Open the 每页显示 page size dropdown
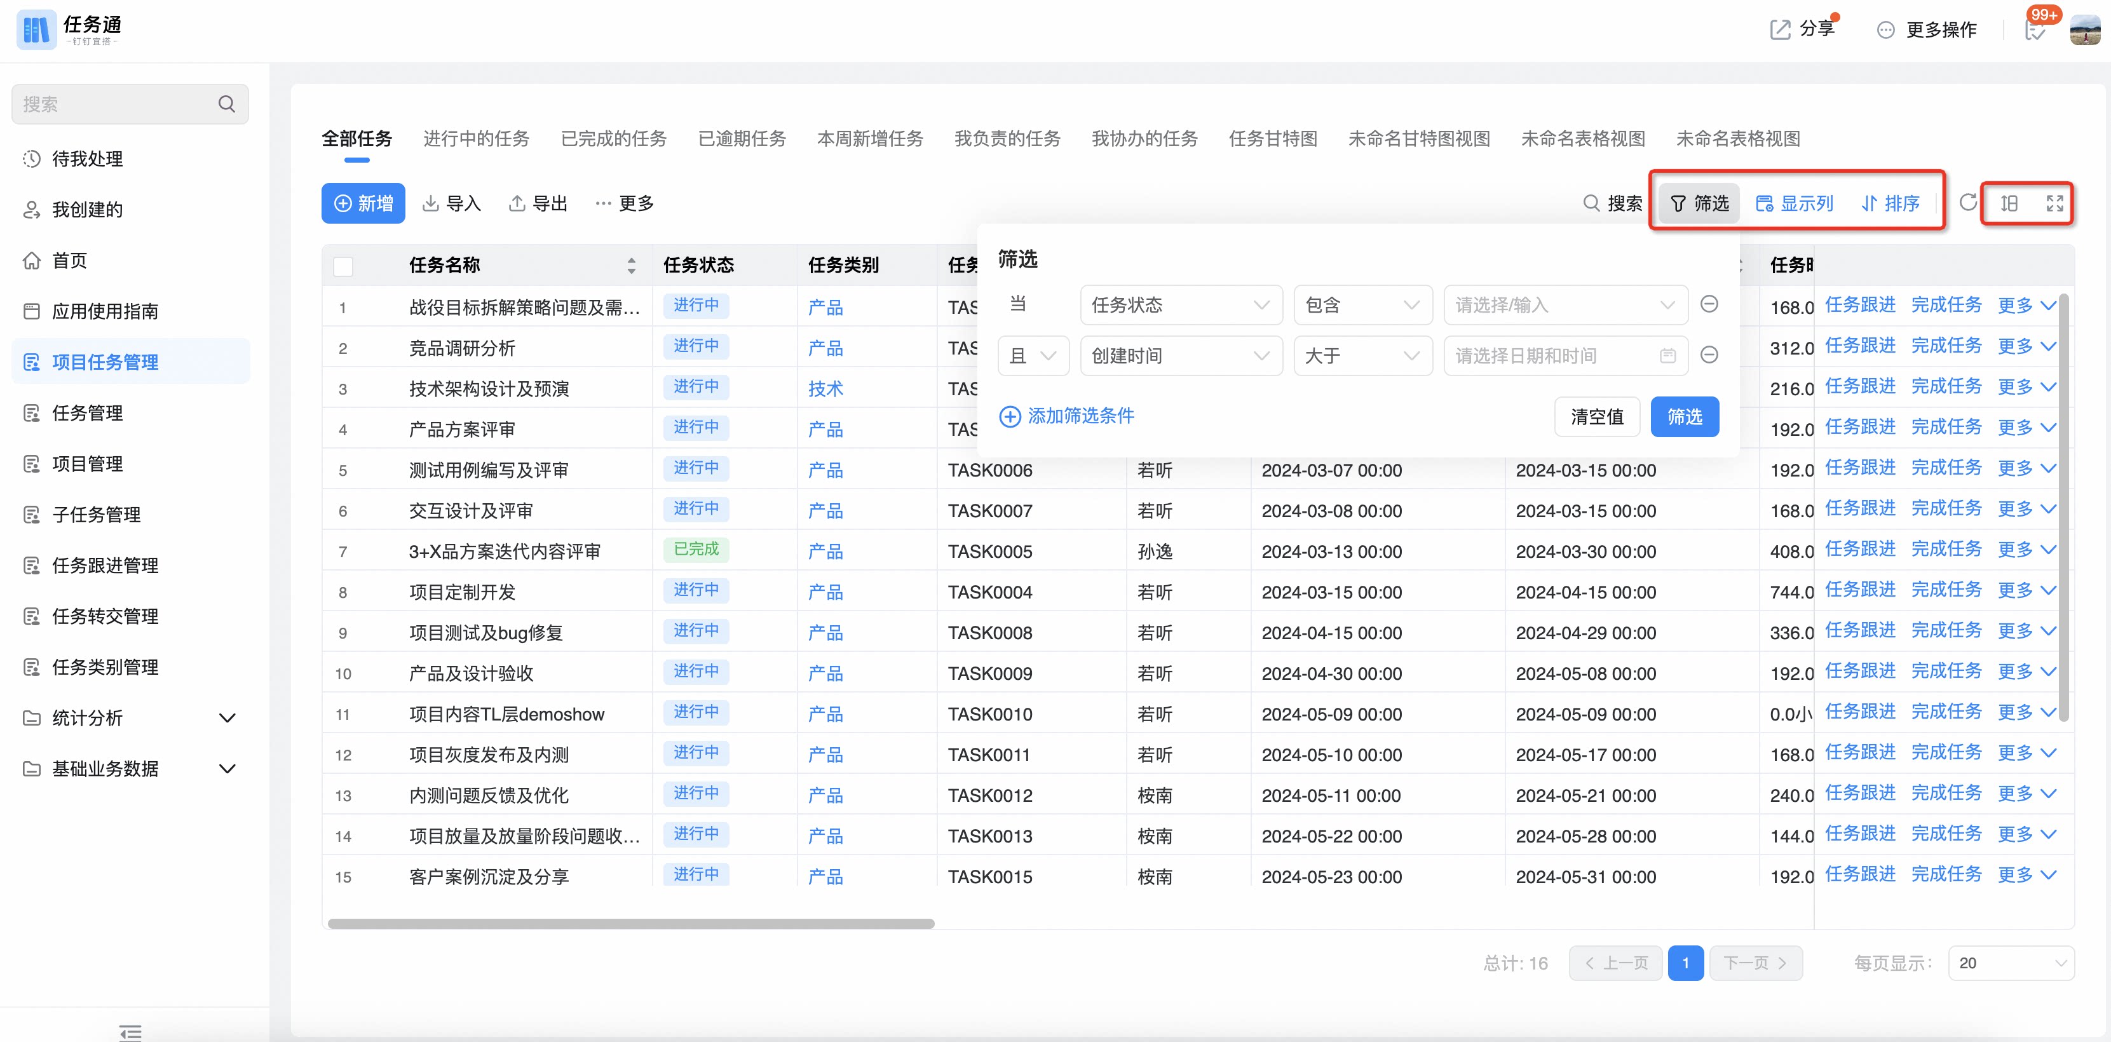Screen dimensions: 2111x1042 click(x=2011, y=963)
